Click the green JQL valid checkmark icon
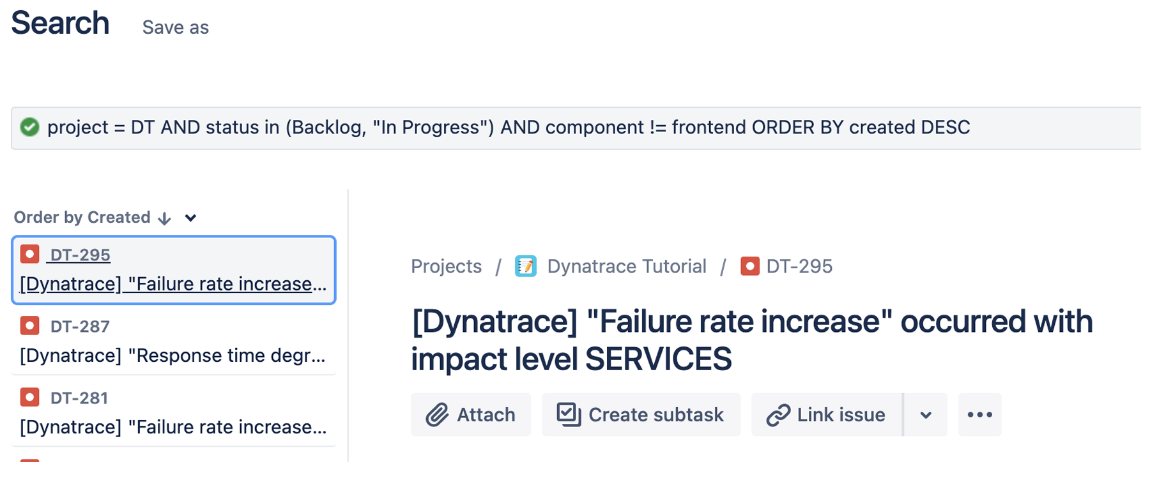Image resolution: width=1150 pixels, height=487 pixels. point(29,127)
